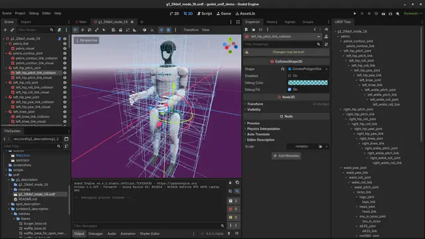Open Inspector property display options icon
425x239 pixels.
(x=326, y=44)
